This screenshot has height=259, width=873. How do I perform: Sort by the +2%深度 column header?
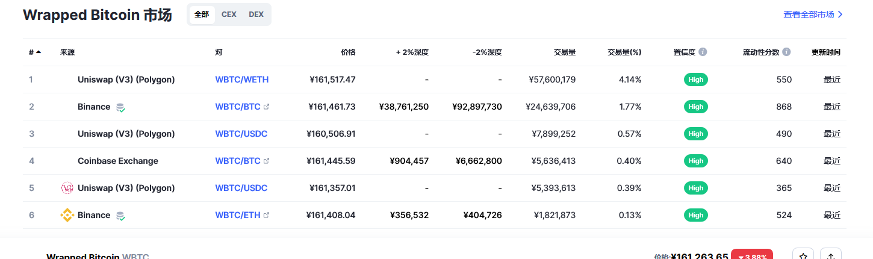click(412, 52)
